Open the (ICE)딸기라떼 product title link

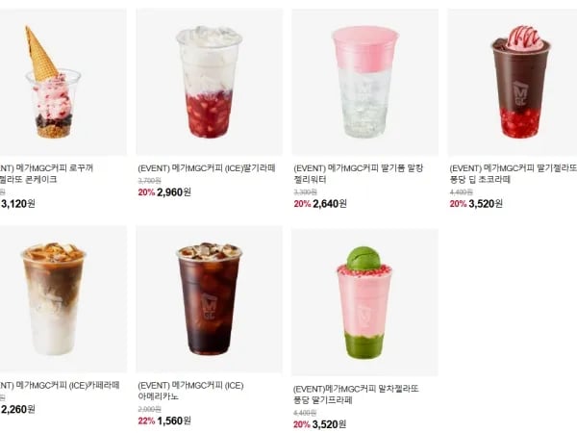pyautogui.click(x=207, y=168)
